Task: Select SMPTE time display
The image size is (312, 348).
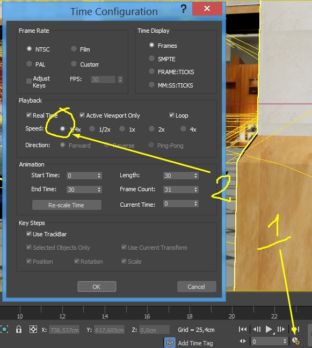Action: pos(151,59)
